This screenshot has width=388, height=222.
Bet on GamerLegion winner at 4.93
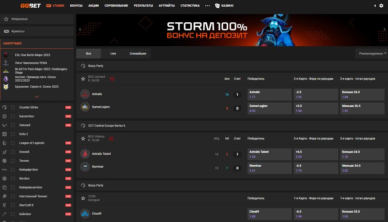(269, 109)
